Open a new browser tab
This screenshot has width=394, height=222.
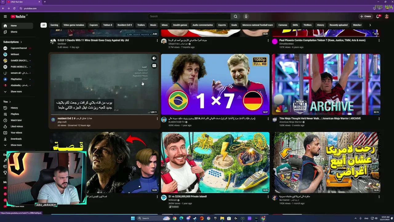coord(45,2)
